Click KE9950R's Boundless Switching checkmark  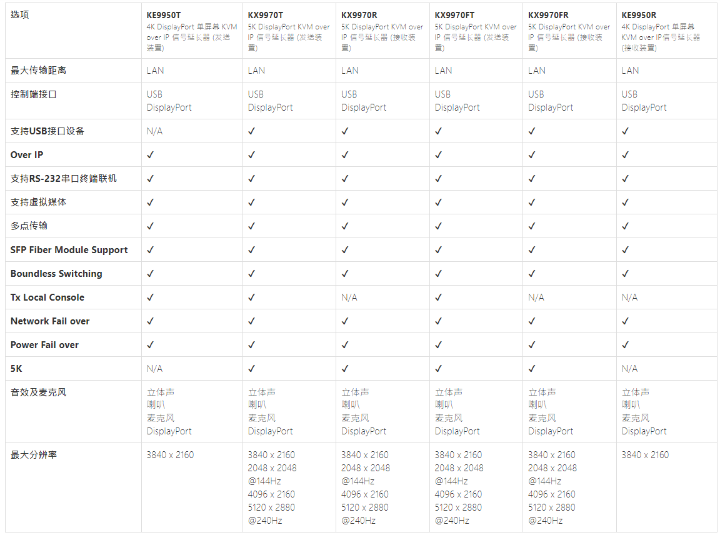625,274
